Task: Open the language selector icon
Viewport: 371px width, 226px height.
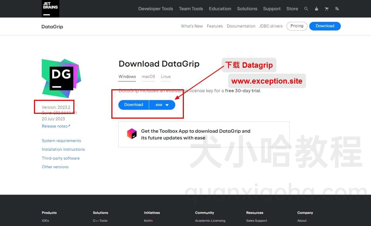Action: tap(337, 9)
